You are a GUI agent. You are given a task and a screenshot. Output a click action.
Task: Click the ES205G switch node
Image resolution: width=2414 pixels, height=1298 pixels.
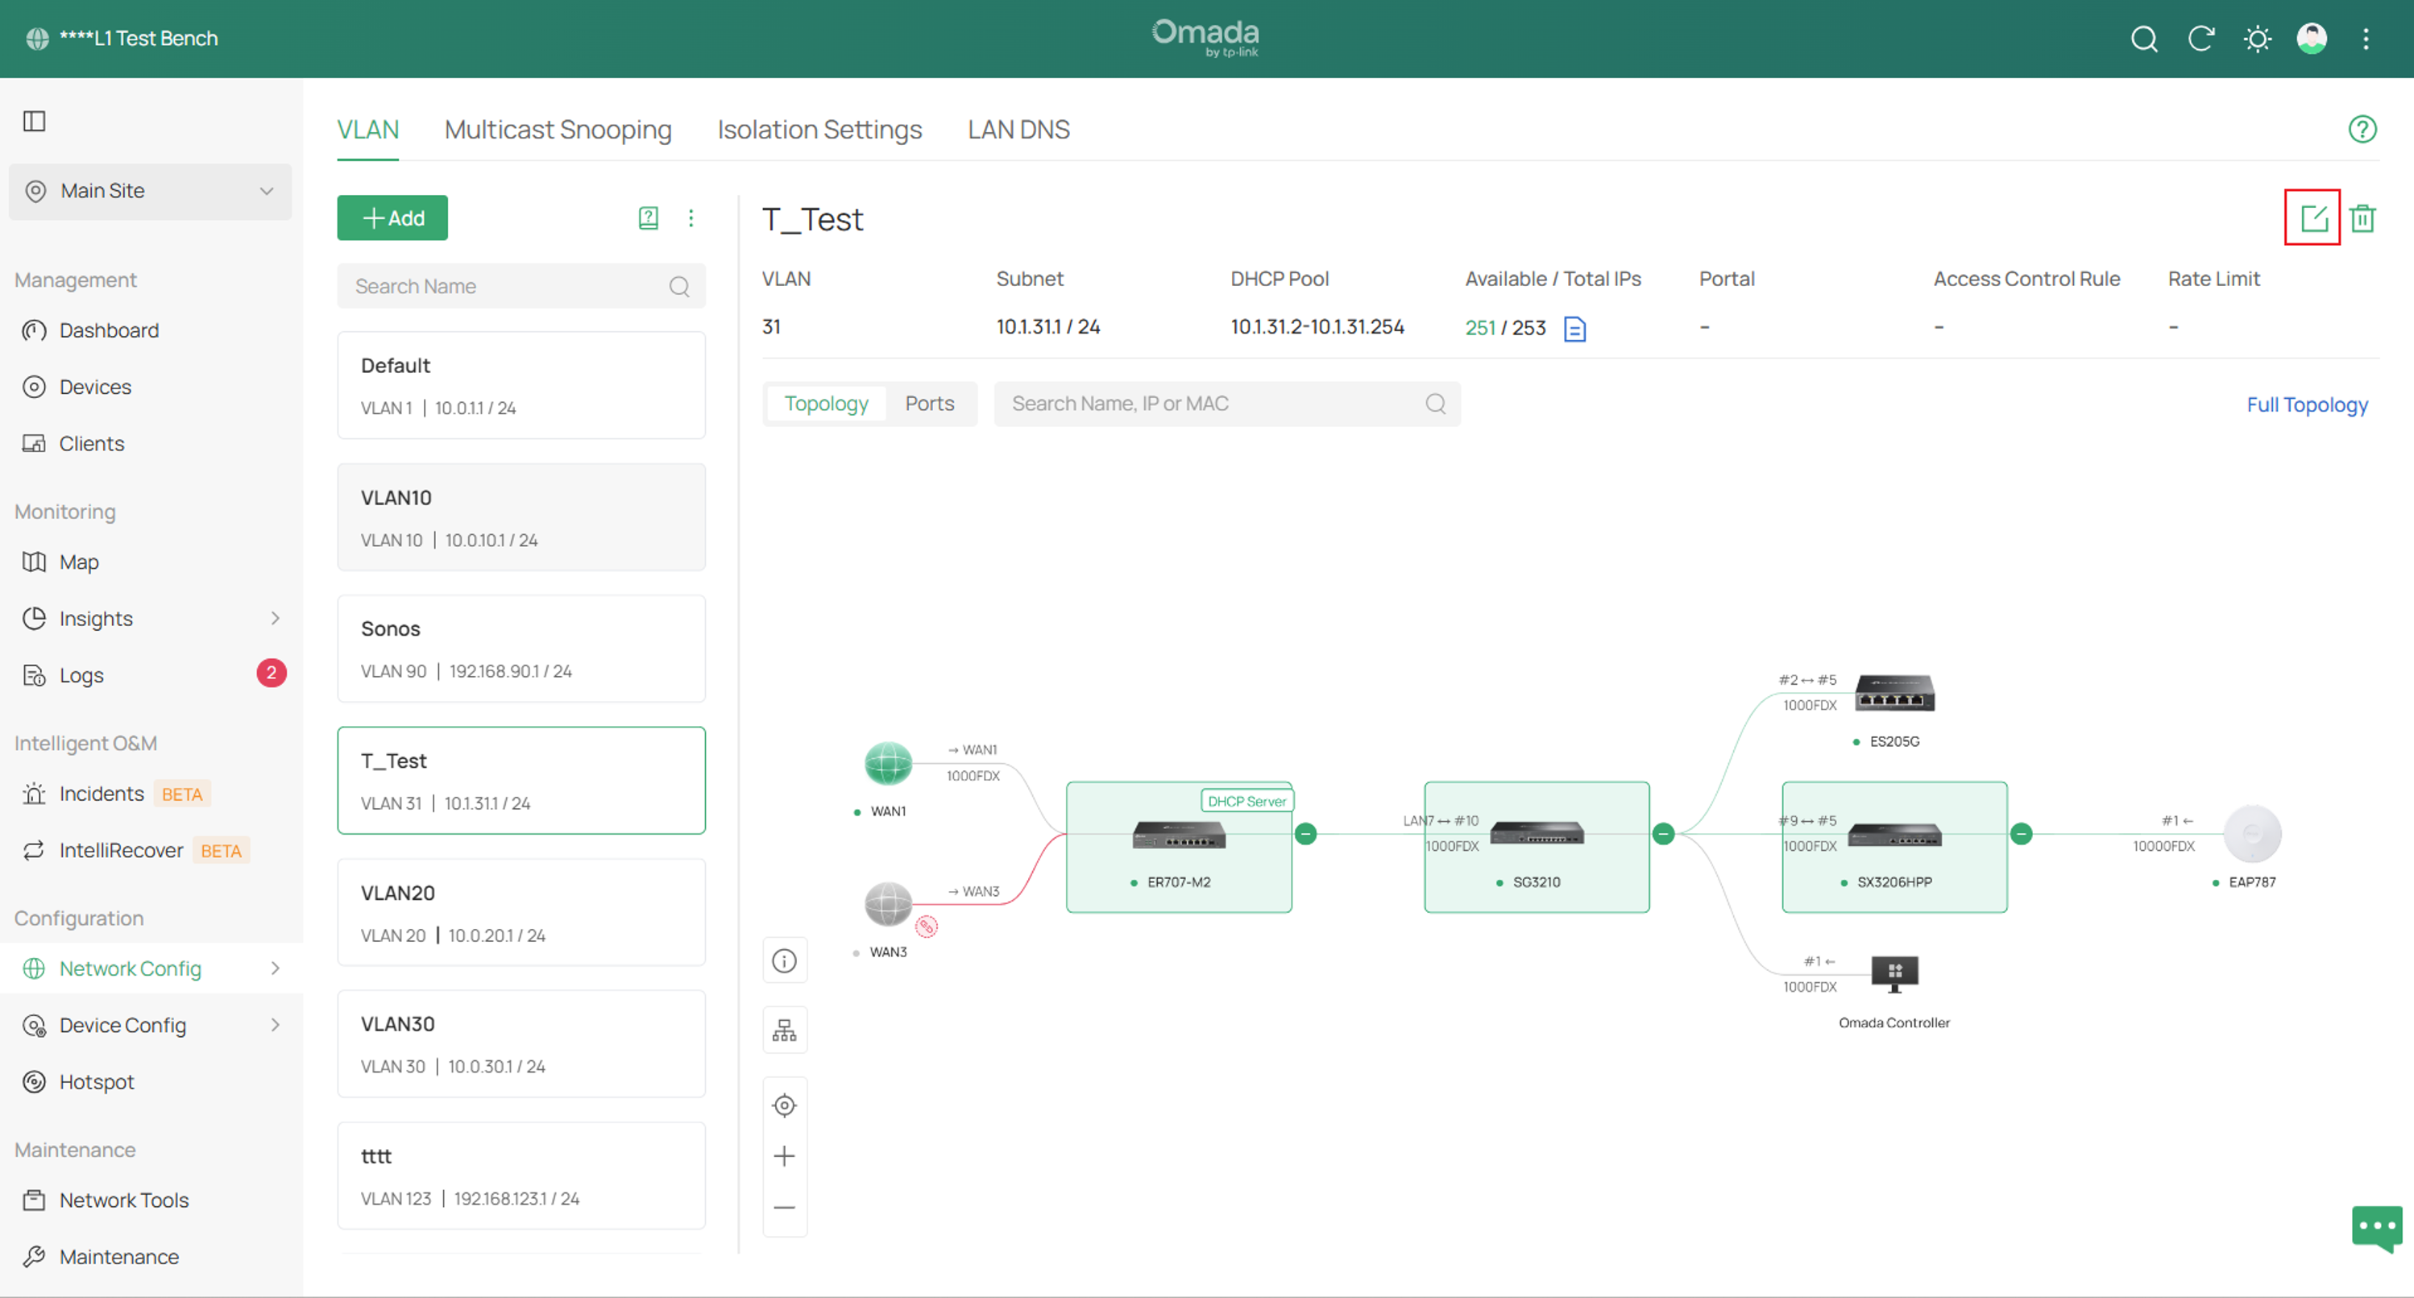(x=1894, y=694)
